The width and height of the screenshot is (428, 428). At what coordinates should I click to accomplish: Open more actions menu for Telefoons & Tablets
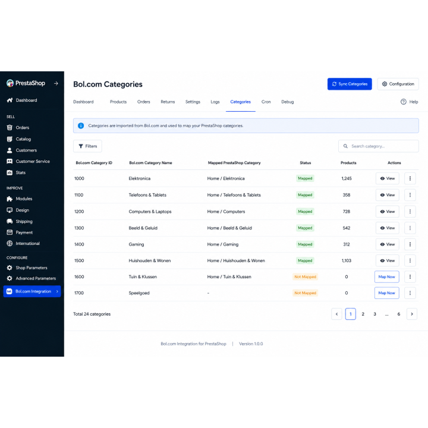[410, 195]
